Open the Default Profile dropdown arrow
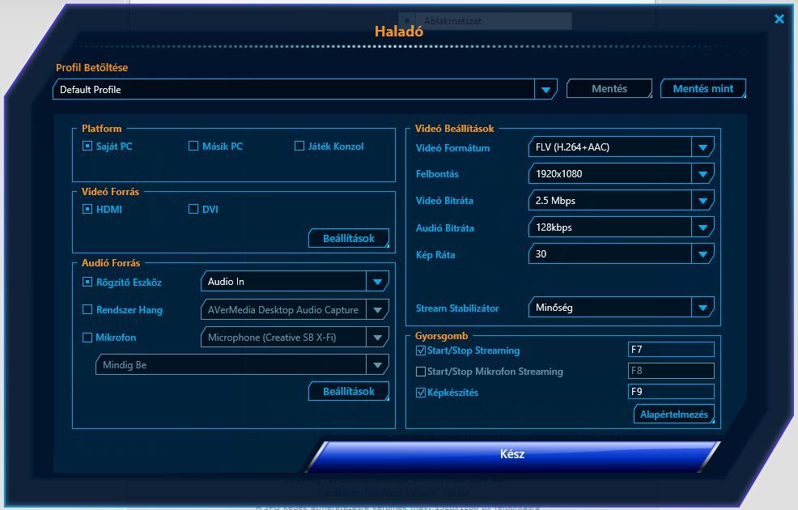This screenshot has width=798, height=510. click(x=545, y=90)
